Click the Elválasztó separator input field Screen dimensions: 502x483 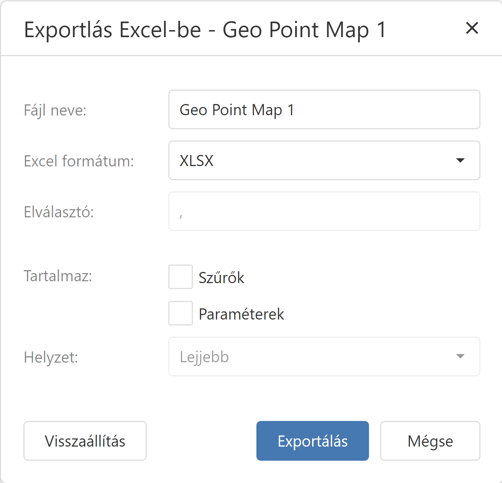click(x=324, y=211)
